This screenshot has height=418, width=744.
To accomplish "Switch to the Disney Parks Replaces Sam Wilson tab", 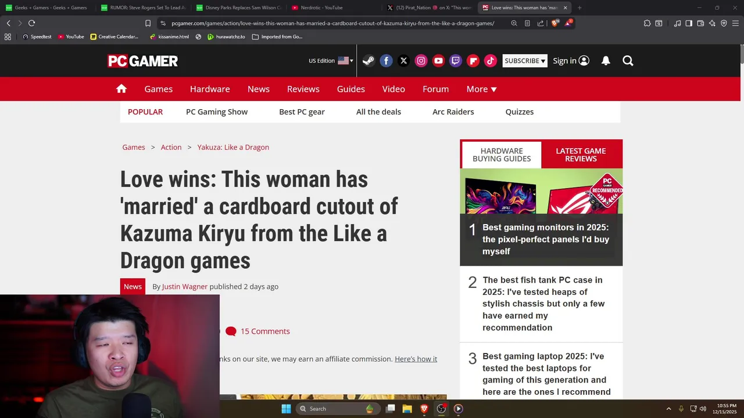I will pos(238,8).
